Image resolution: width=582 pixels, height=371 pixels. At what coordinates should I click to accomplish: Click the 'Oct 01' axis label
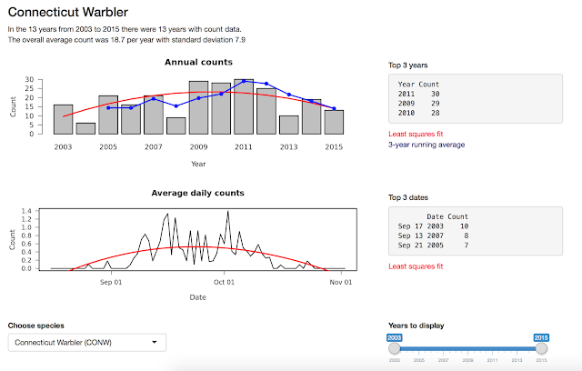pos(224,282)
